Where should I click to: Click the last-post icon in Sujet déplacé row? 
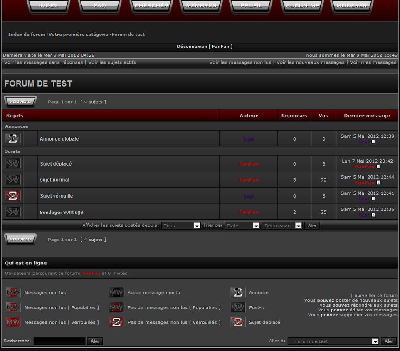tap(378, 167)
